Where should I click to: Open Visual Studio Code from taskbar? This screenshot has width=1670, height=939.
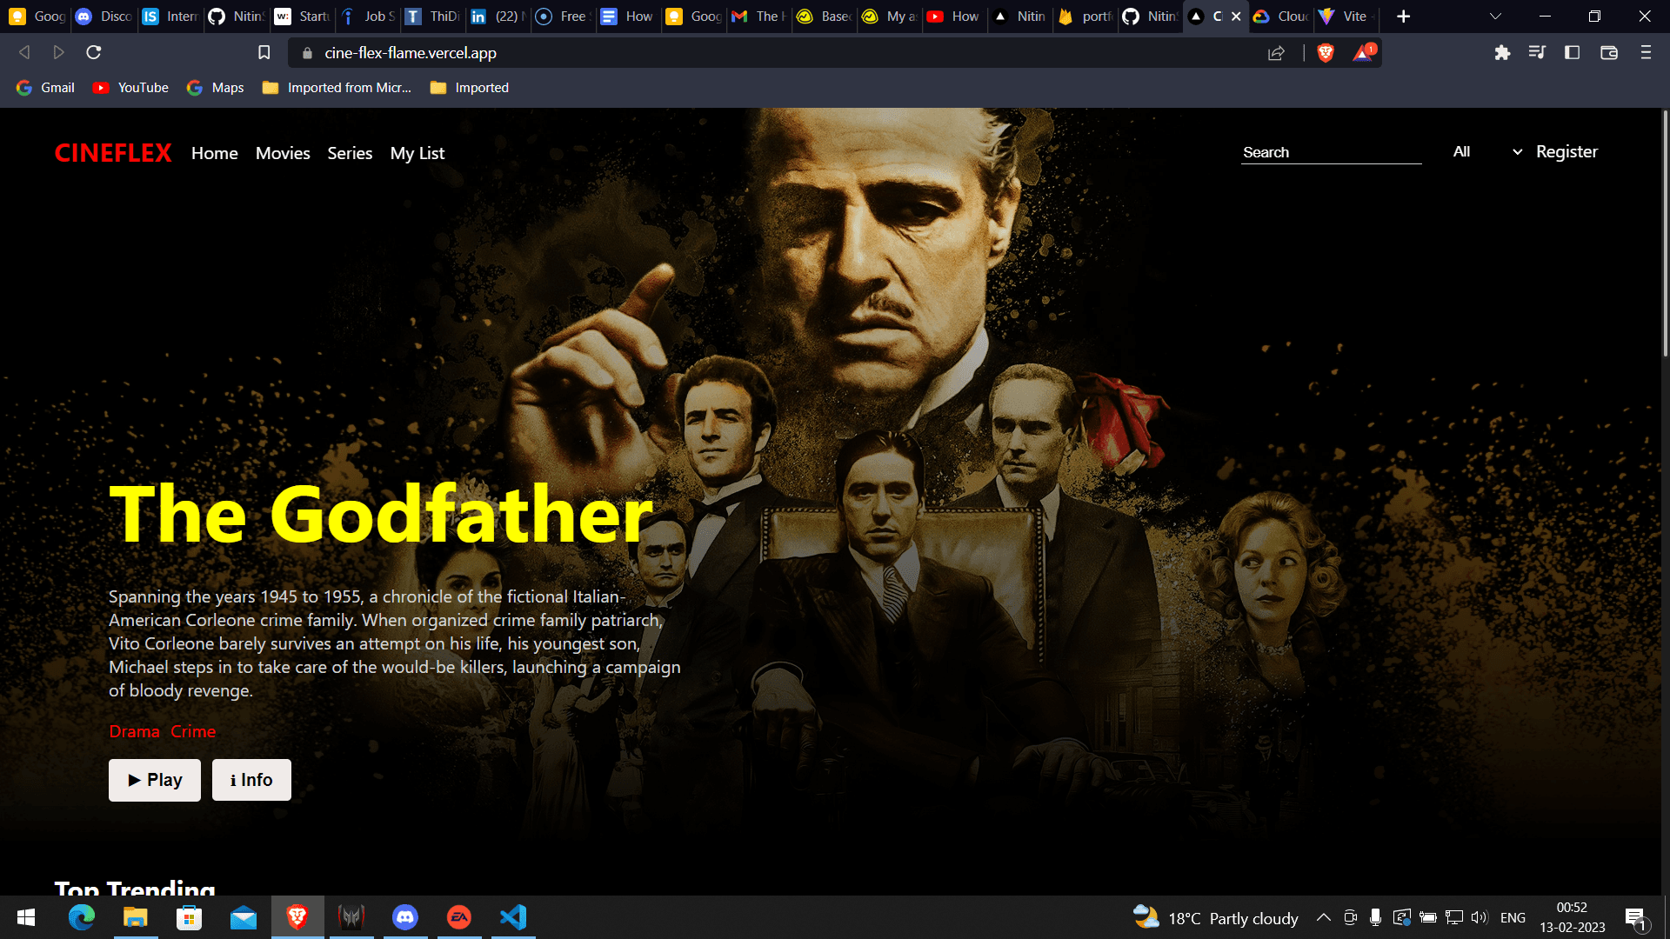(x=513, y=917)
